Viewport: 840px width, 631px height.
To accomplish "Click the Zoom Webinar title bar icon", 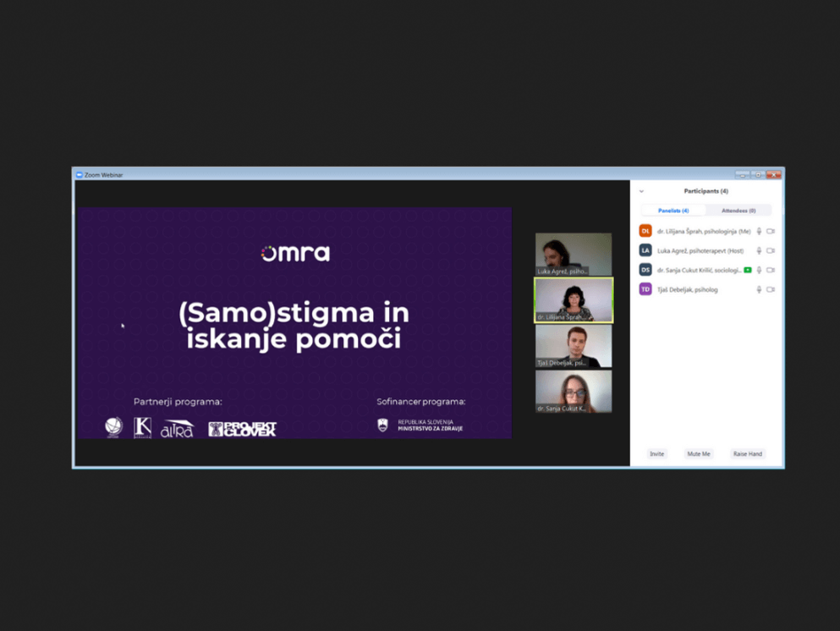I will [80, 174].
